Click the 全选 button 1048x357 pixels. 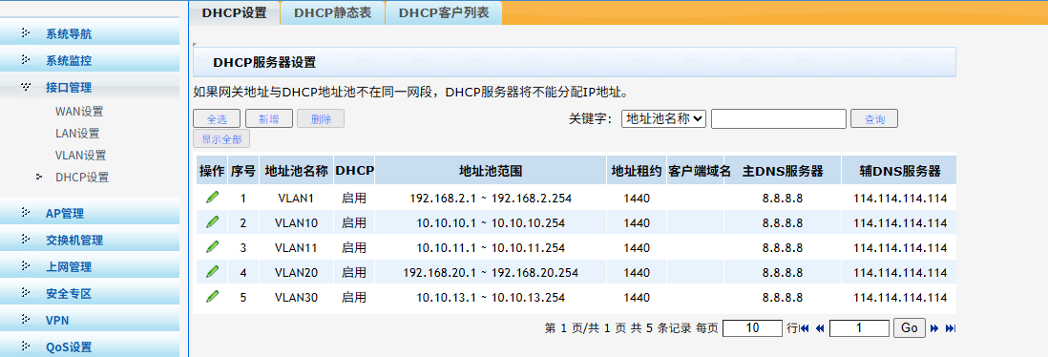(x=217, y=119)
